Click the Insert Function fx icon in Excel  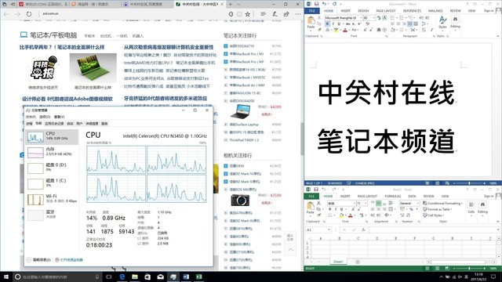tap(363, 230)
